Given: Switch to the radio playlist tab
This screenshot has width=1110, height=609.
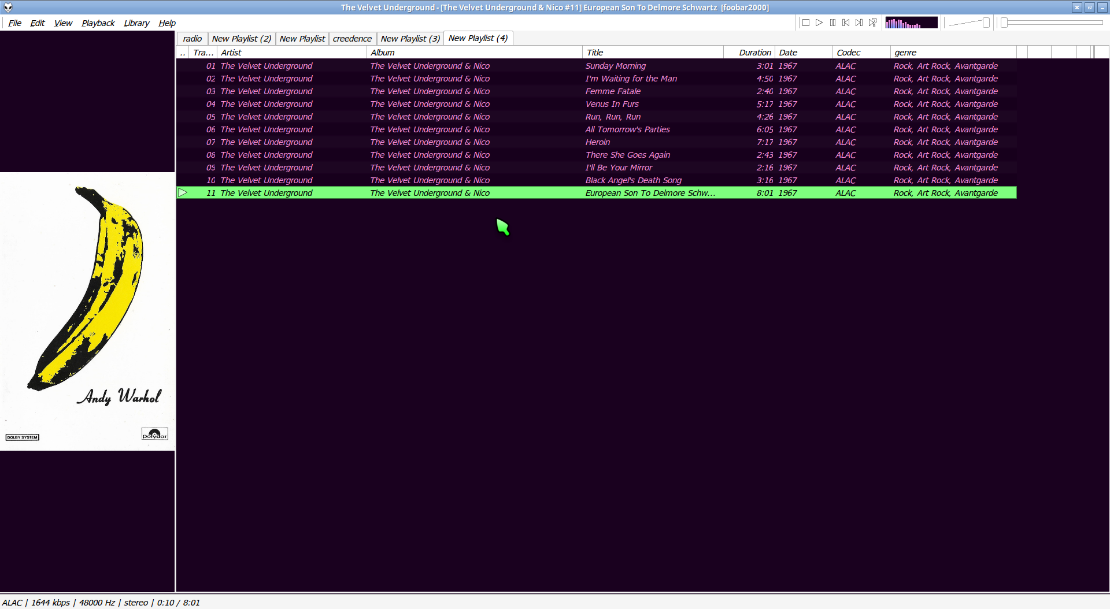Looking at the screenshot, I should click(193, 39).
